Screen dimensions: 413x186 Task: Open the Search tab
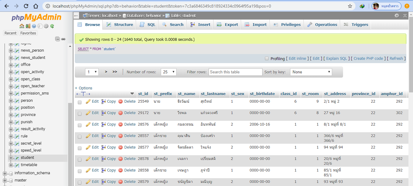tap(173, 25)
